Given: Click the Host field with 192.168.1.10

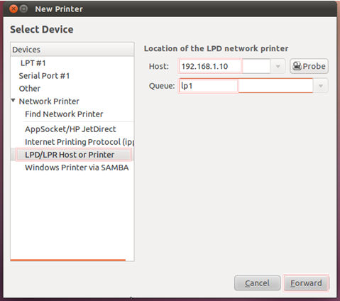Looking at the screenshot, I should coord(224,66).
